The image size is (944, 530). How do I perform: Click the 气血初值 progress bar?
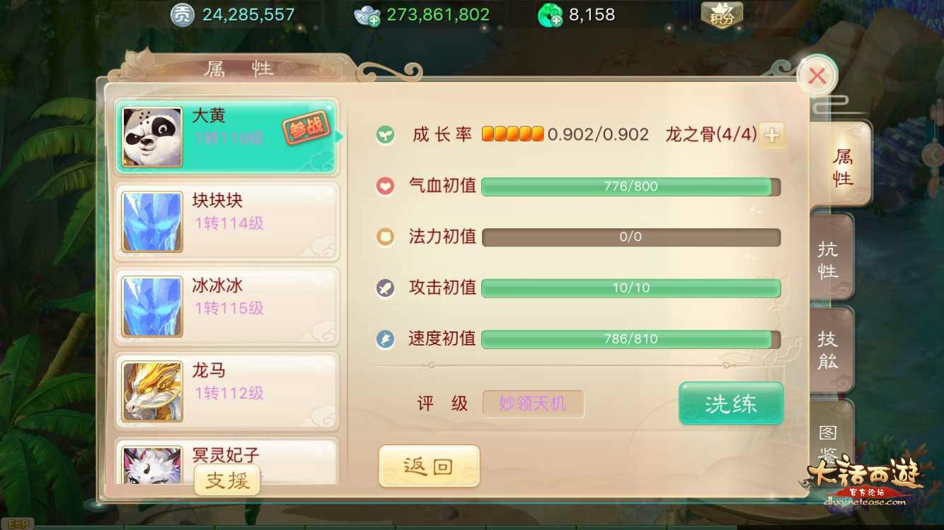(631, 187)
